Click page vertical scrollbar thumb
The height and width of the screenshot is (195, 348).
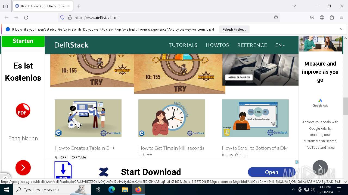click(x=346, y=106)
